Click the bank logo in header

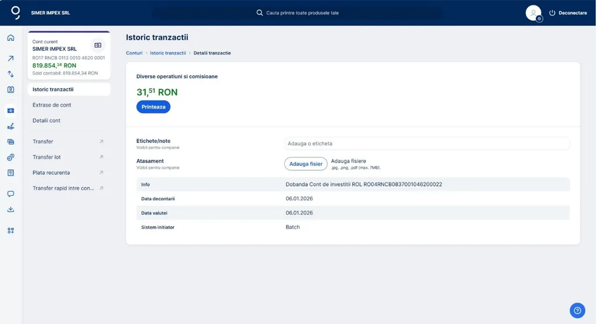[16, 12]
